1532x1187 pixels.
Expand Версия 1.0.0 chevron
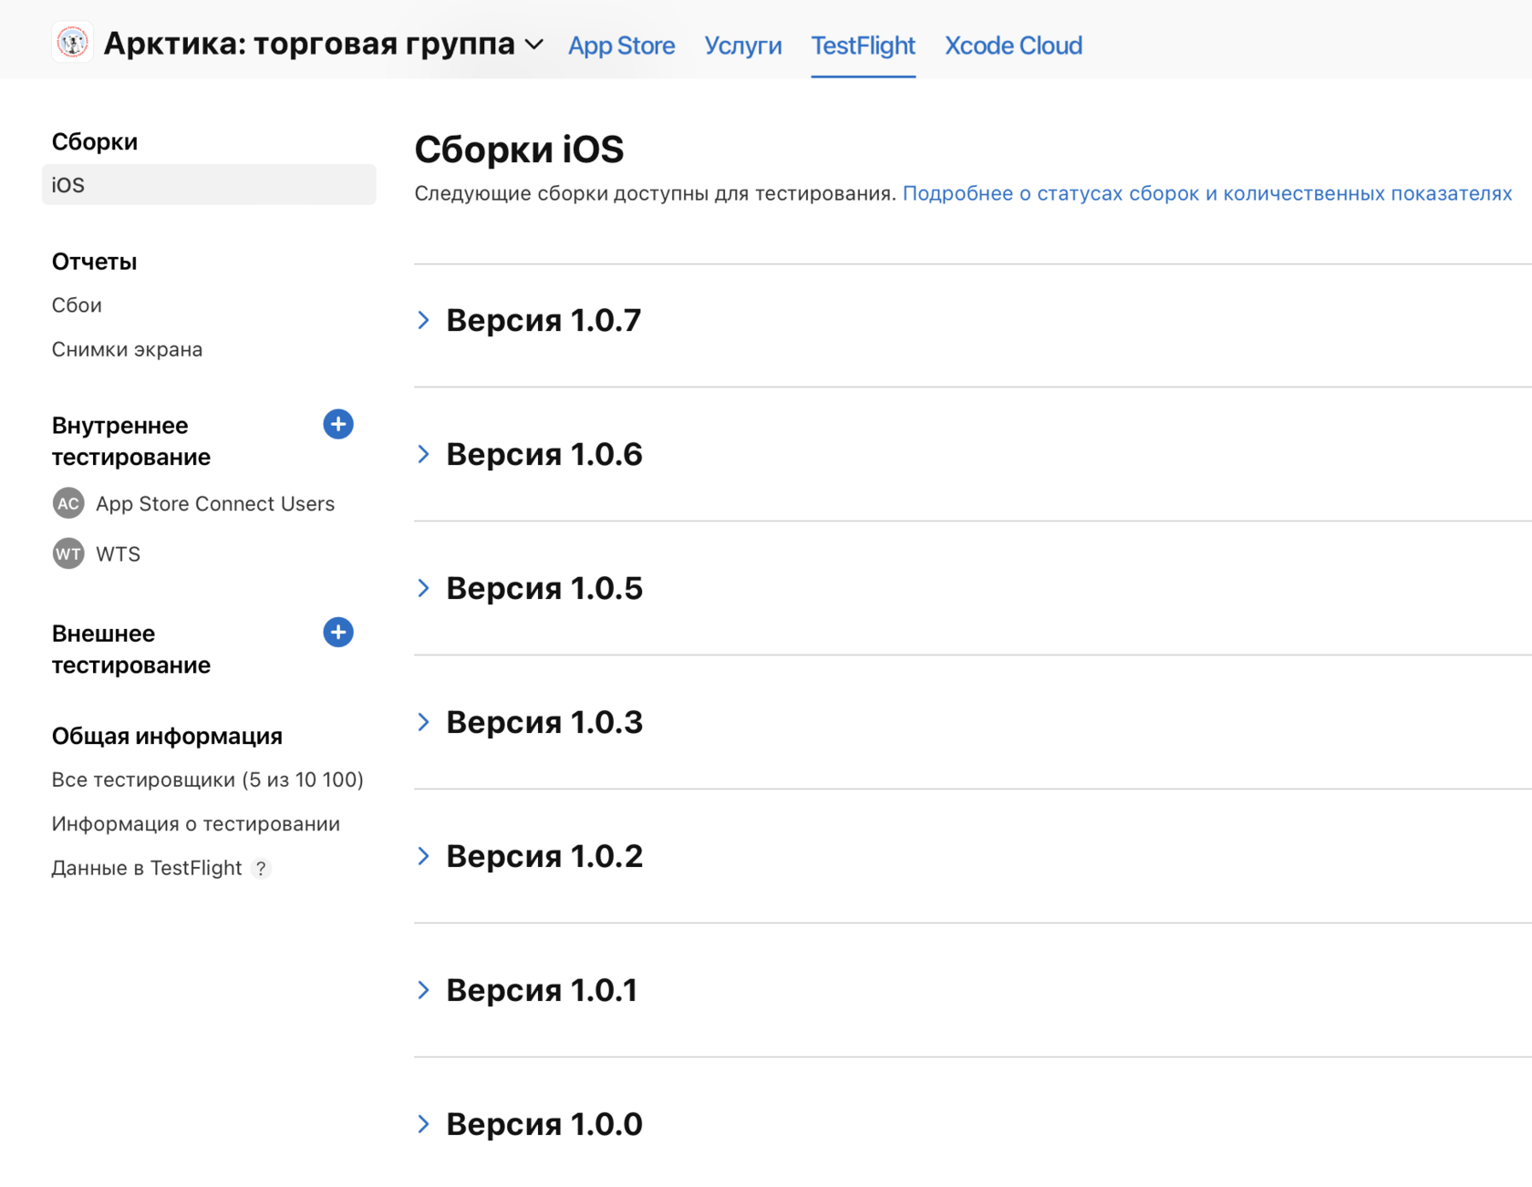423,1124
